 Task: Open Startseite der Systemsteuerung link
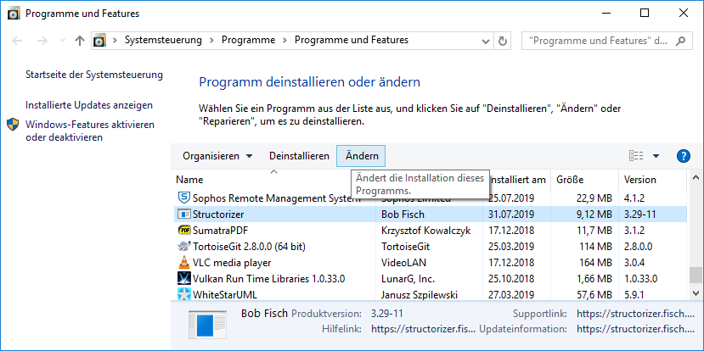pyautogui.click(x=94, y=75)
